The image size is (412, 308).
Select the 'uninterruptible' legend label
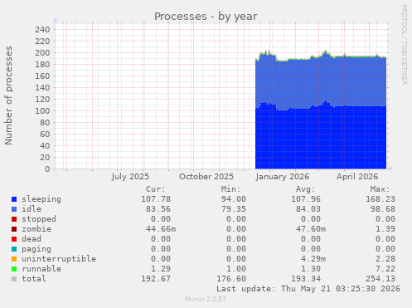(59, 259)
